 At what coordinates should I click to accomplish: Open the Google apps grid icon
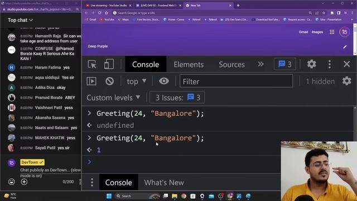coord(332,32)
